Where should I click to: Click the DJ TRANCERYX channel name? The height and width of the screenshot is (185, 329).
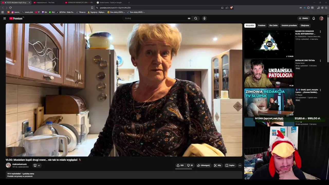(x=308, y=36)
